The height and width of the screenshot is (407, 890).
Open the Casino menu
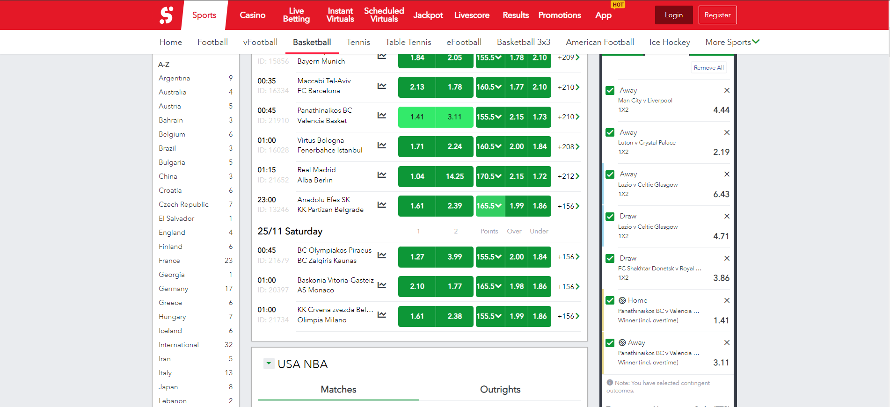(x=253, y=15)
